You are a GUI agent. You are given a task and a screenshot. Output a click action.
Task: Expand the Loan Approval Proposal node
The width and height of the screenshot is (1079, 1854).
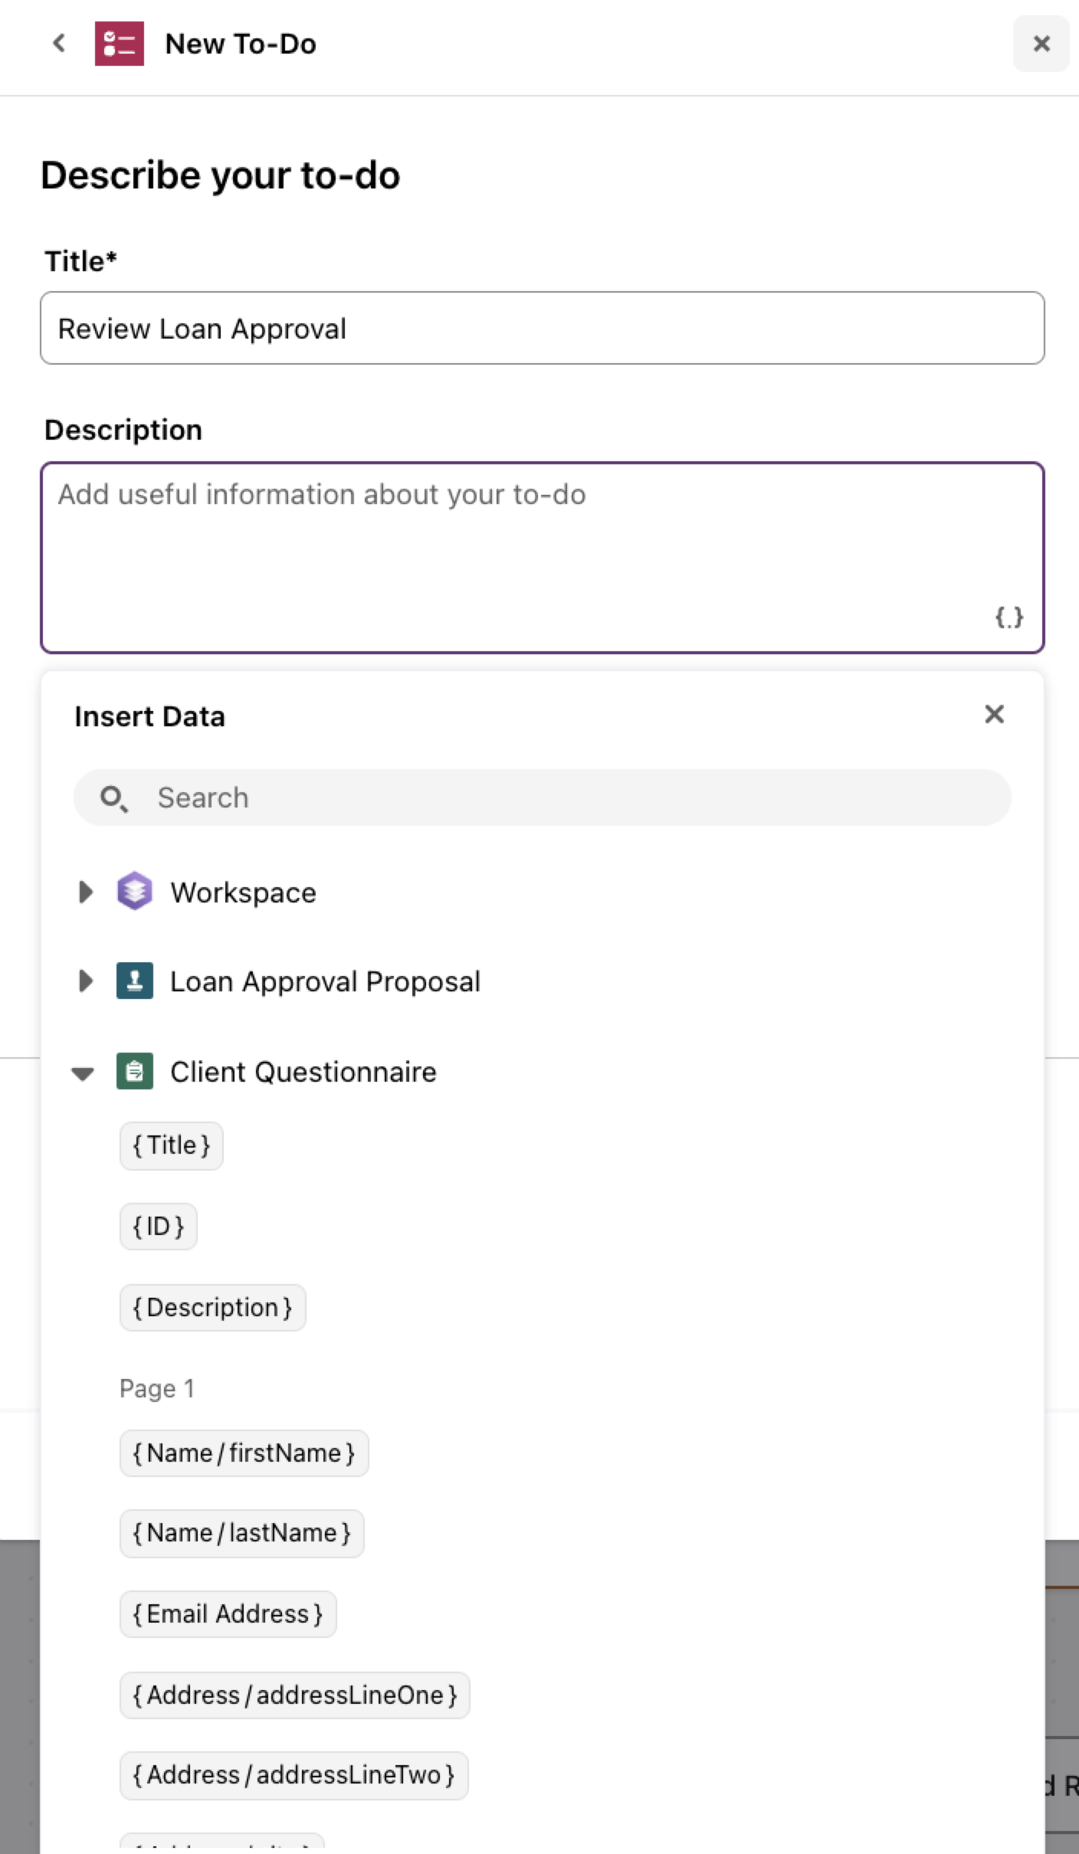pos(85,981)
